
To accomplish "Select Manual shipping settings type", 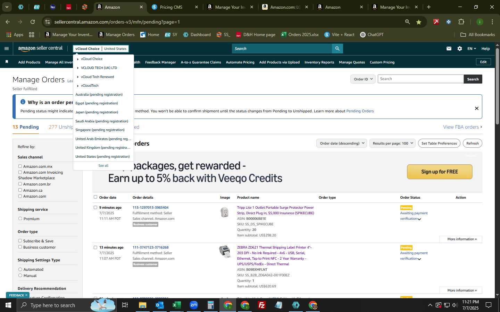I will point(20,275).
